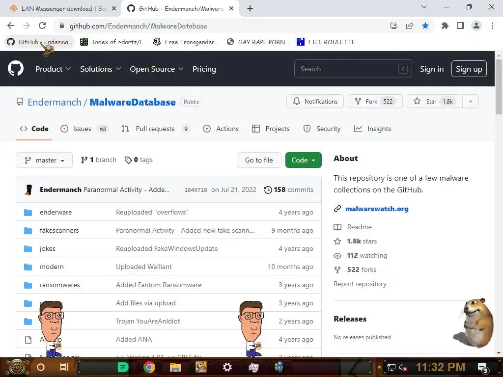This screenshot has width=503, height=377.
Task: Reload the current page
Action: tap(42, 26)
